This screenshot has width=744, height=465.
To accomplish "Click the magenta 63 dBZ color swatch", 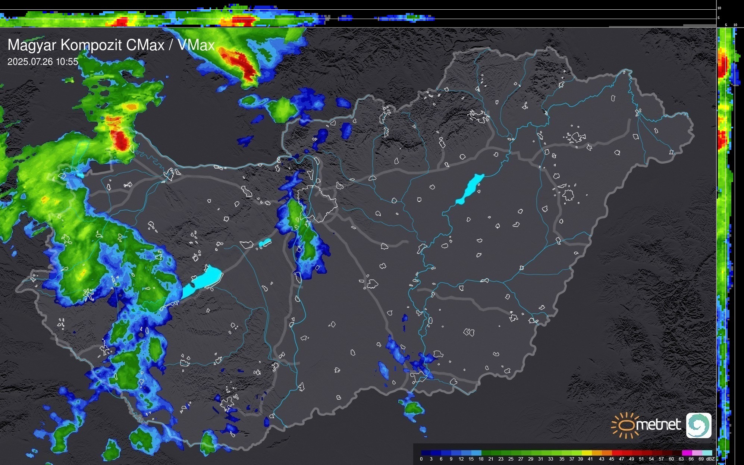I will [686, 453].
